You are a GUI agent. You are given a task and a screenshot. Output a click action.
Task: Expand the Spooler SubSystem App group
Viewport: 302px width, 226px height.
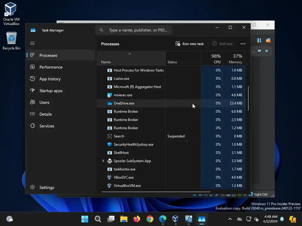pos(103,161)
